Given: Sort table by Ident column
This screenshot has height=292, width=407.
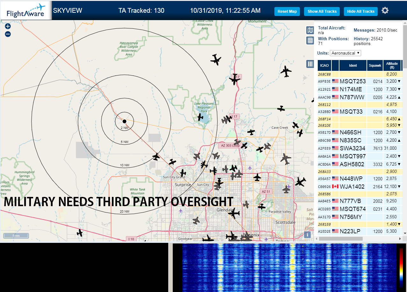Looking at the screenshot, I should [353, 65].
